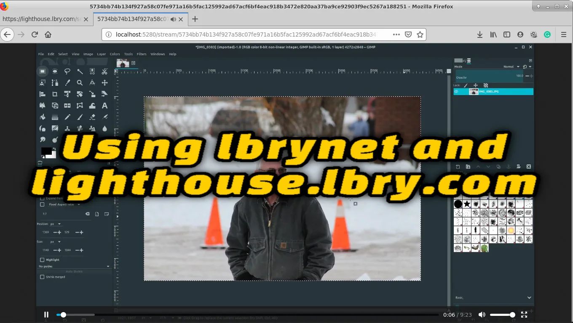
Task: Activate the Eraser tool
Action: (x=92, y=117)
